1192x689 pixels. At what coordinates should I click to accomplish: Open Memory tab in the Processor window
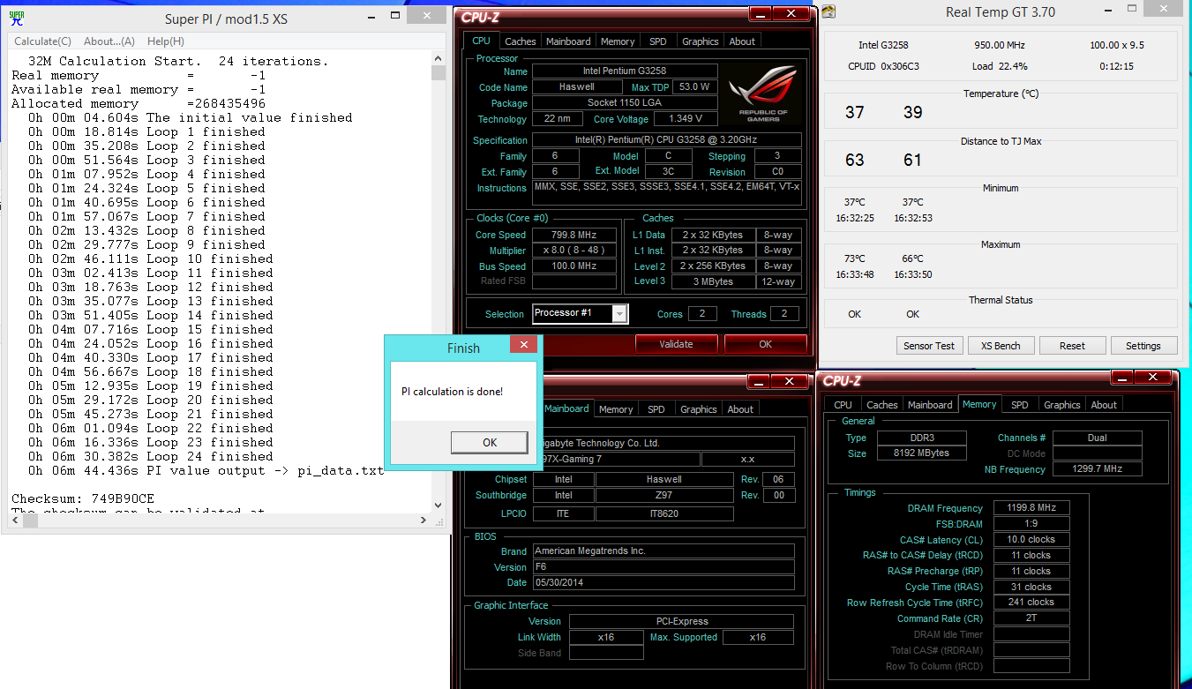point(618,41)
